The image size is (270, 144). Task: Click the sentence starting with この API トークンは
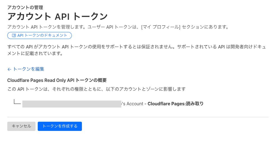tap(96, 89)
